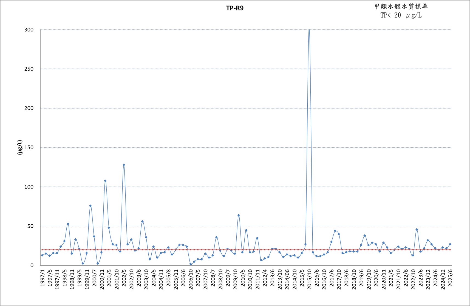Click the last data point at 2025/6

tap(450, 244)
